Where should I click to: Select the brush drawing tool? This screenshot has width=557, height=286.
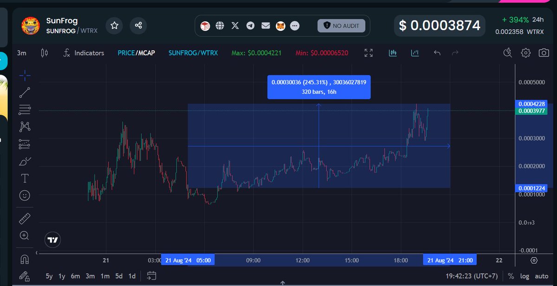point(25,162)
